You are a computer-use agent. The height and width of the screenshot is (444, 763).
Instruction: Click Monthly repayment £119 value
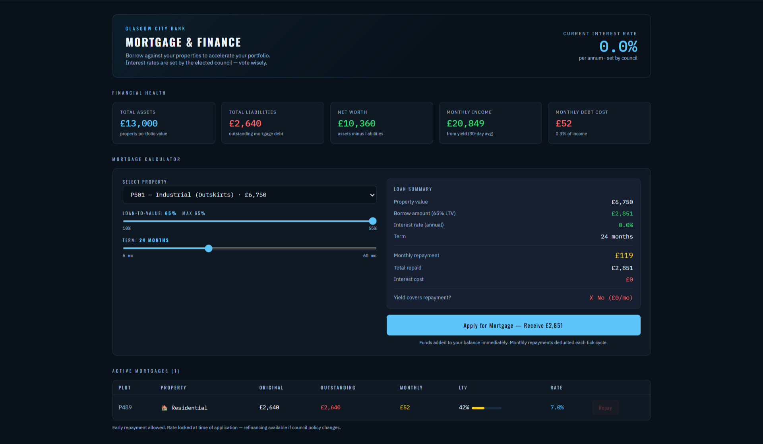[x=624, y=255]
